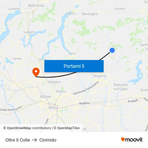This screenshot has height=148, width=148.
Task: Click the Portami lì button
Action: (x=74, y=66)
